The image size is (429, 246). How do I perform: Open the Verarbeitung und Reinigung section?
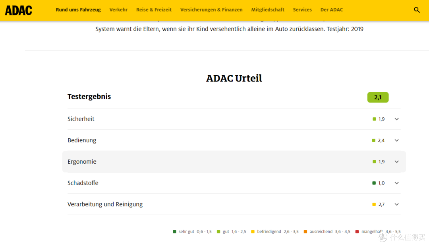point(396,204)
